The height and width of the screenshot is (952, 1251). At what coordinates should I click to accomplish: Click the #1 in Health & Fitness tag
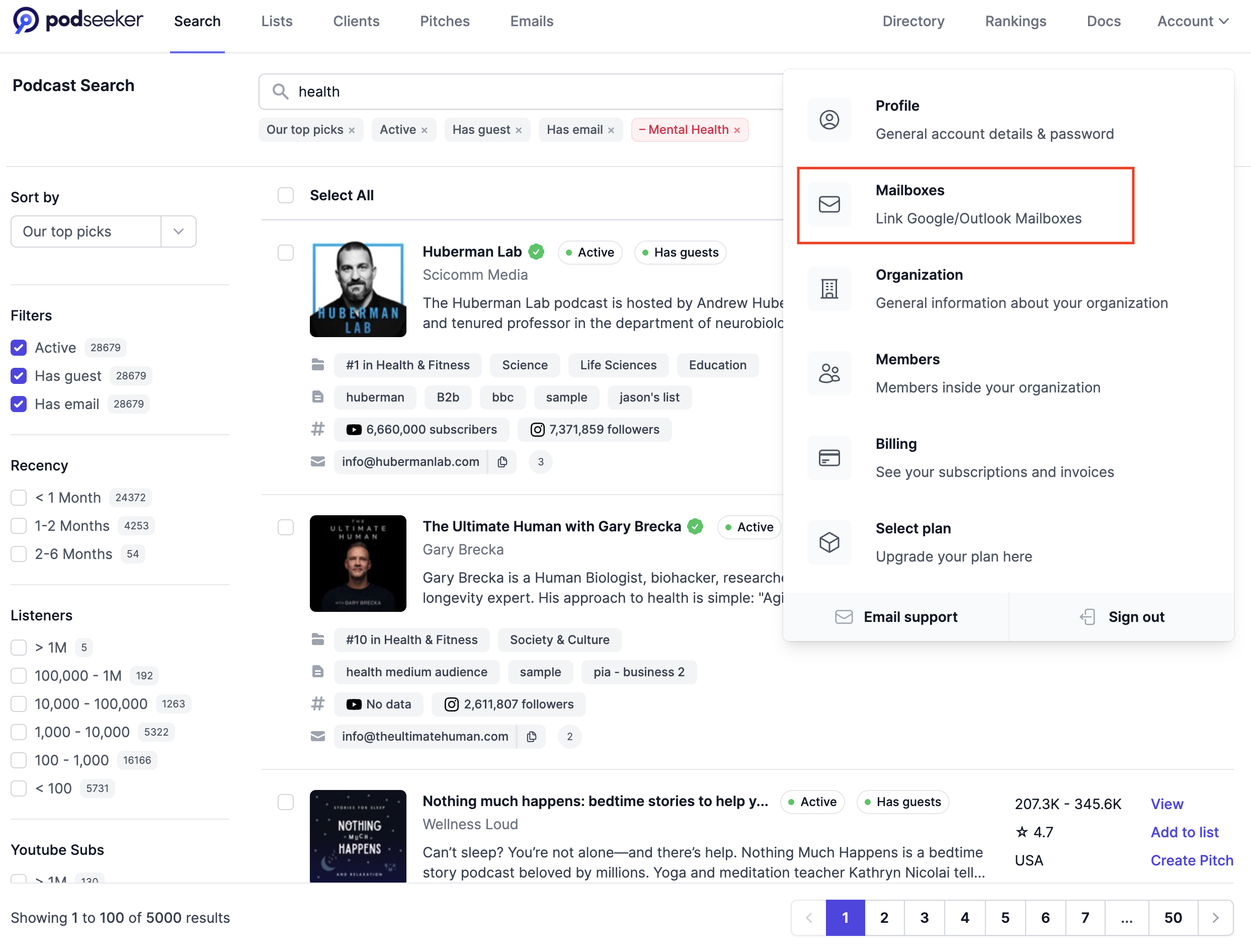pyautogui.click(x=408, y=365)
